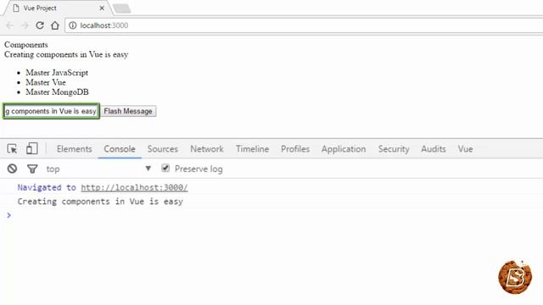Open the Console devtools tab
This screenshot has height=305, width=543.
[120, 149]
